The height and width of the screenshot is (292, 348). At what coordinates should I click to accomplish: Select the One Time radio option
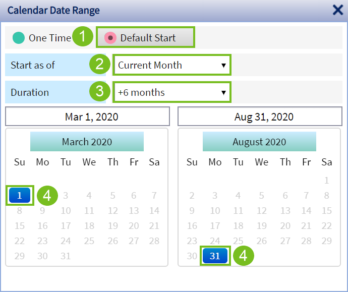click(19, 38)
